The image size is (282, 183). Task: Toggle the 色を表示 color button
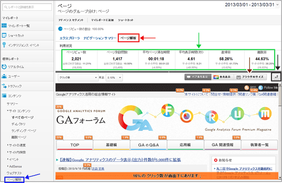tap(222, 77)
